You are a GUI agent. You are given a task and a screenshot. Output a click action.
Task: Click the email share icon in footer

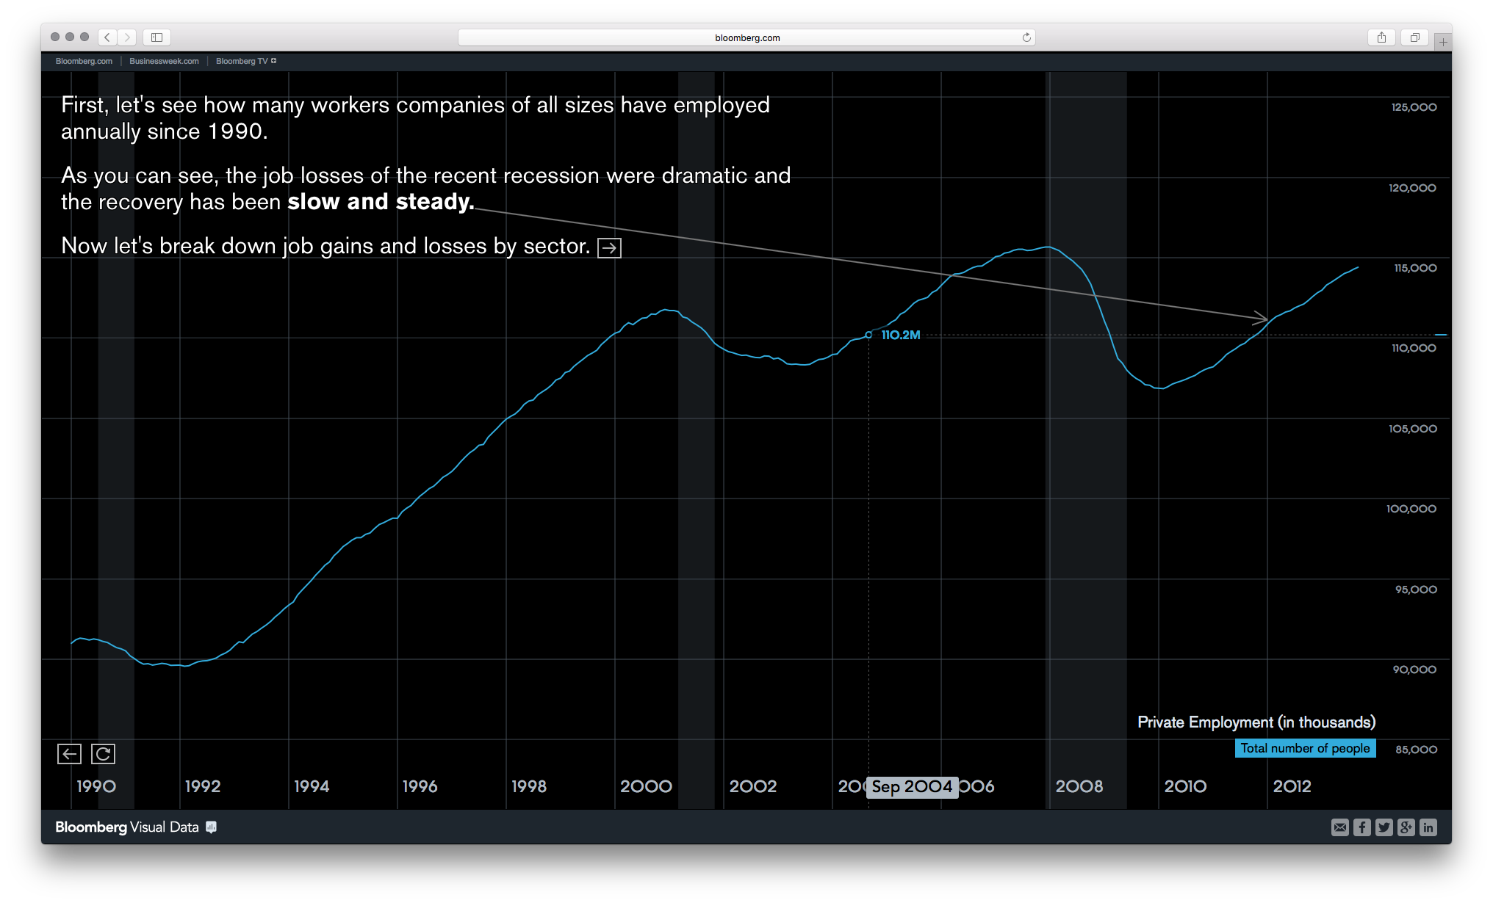click(1340, 827)
